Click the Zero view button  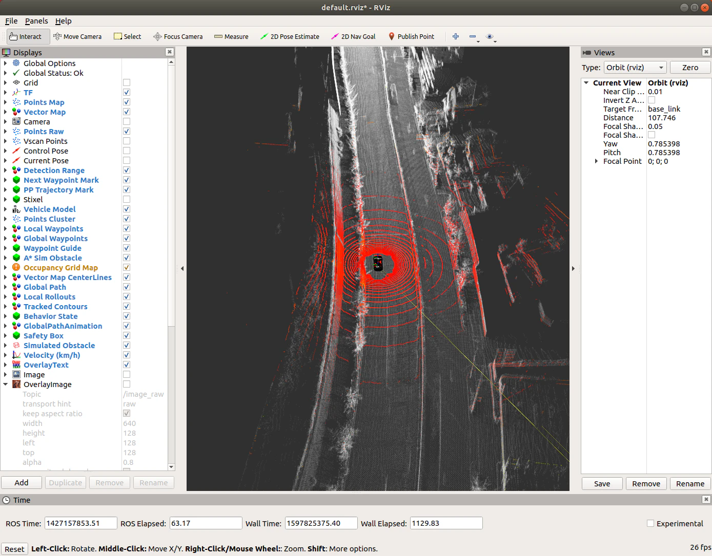690,68
